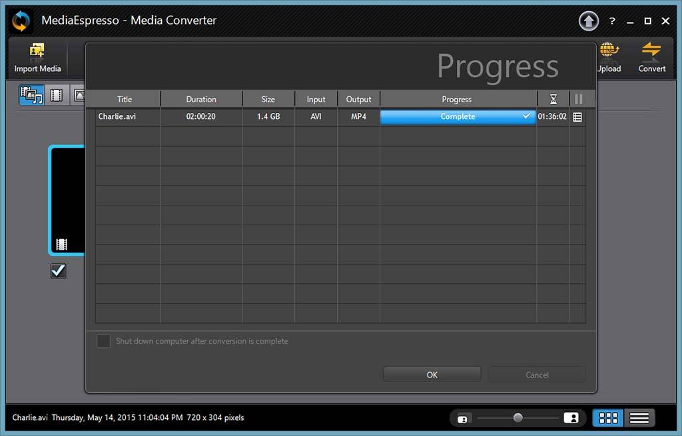Viewport: 682px width, 436px height.
Task: Show photos only filter tab
Action: (79, 95)
